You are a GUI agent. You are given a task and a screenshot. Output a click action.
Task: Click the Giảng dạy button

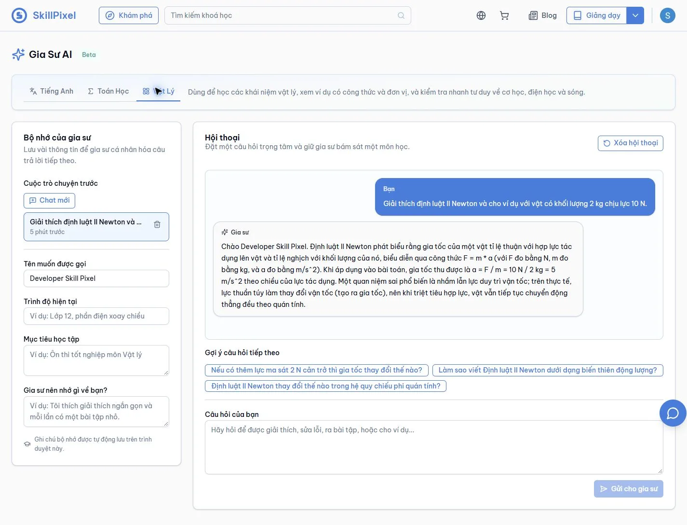coord(597,15)
